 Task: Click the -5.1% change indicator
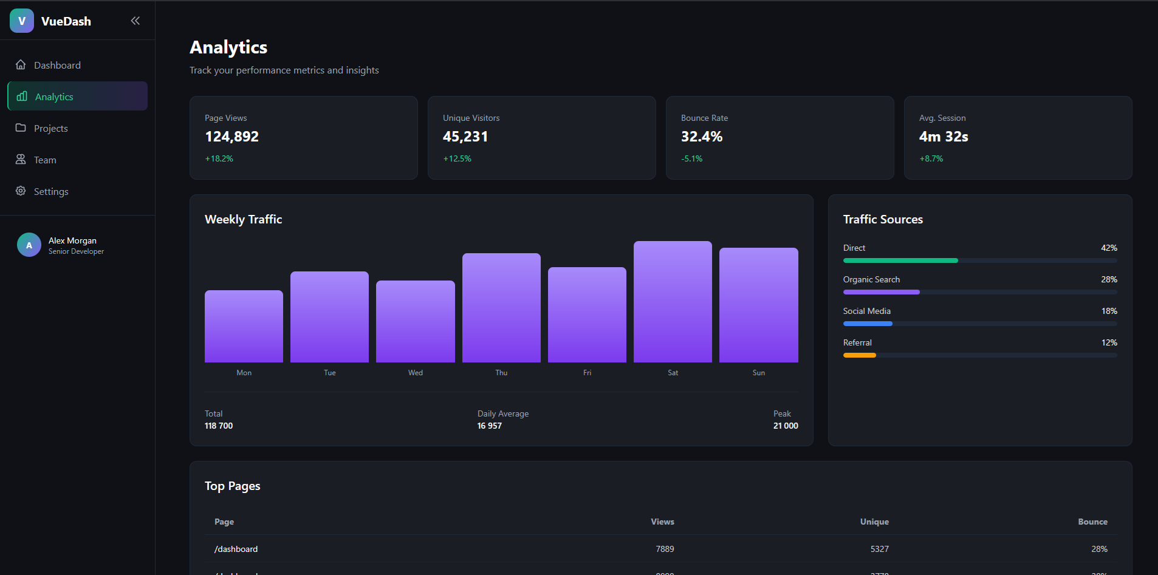[x=692, y=158]
